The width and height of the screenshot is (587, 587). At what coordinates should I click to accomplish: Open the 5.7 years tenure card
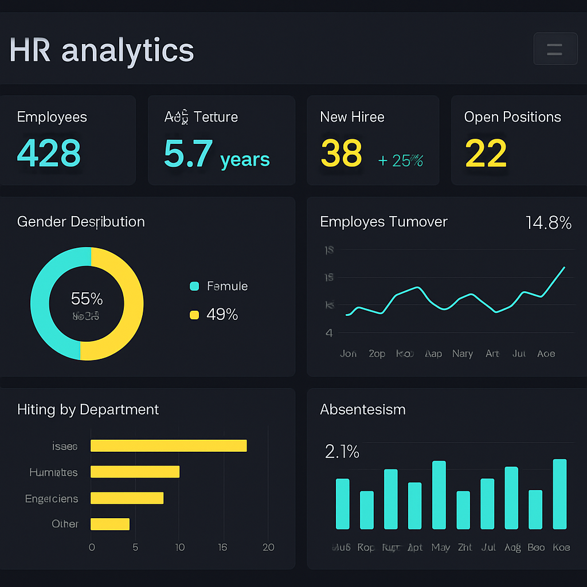pyautogui.click(x=221, y=140)
